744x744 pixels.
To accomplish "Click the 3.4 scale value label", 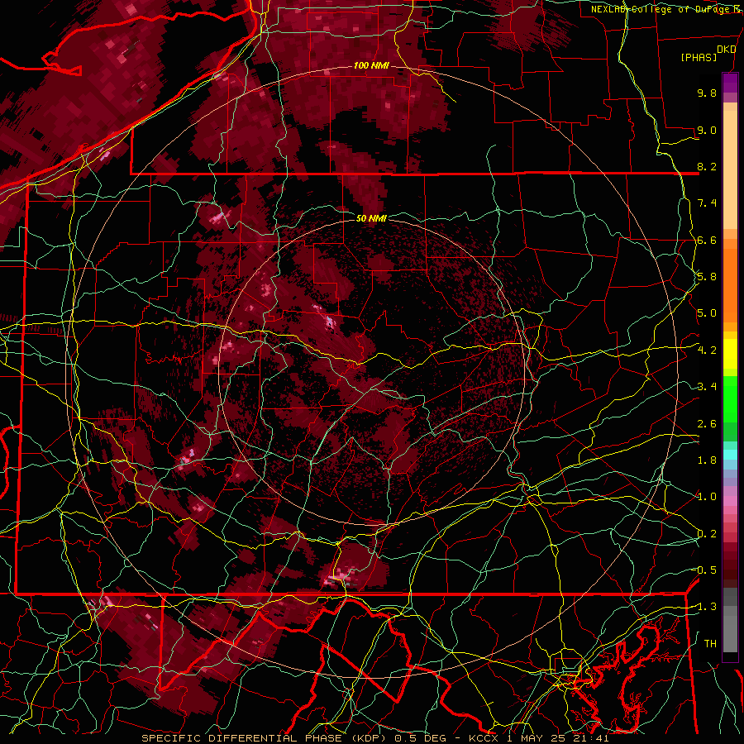I will pos(707,387).
